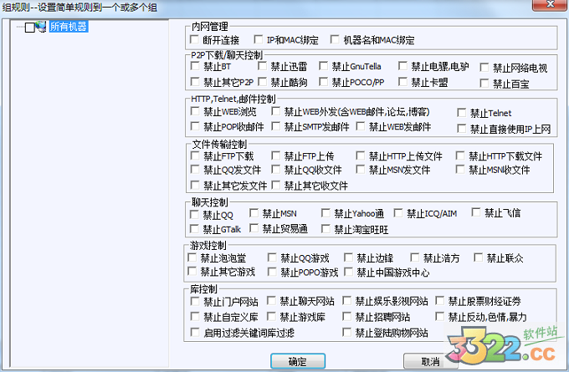Check 禁止POPO游戏 option
This screenshot has width=569, height=372.
(272, 272)
